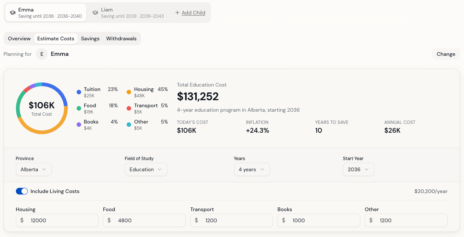Click the orange Housing legend dot

point(128,91)
